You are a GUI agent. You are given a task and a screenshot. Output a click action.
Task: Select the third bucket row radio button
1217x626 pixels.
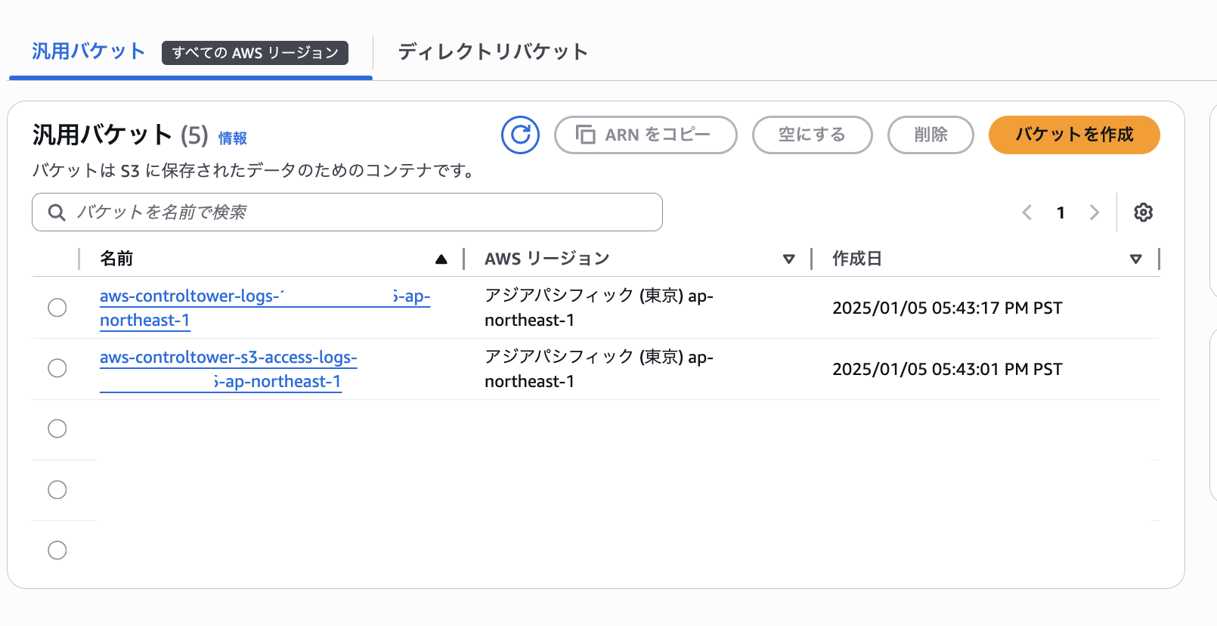coord(57,429)
